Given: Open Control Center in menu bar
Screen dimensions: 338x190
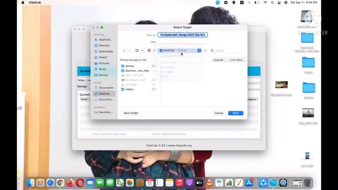Looking at the screenshot, I should (279, 2).
